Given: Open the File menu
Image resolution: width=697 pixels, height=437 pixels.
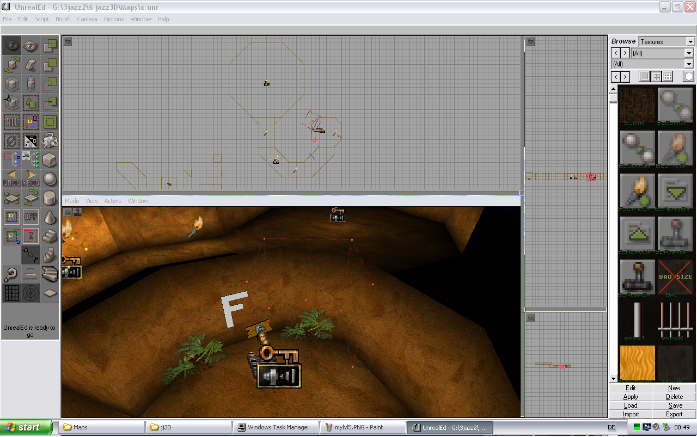Looking at the screenshot, I should point(7,19).
